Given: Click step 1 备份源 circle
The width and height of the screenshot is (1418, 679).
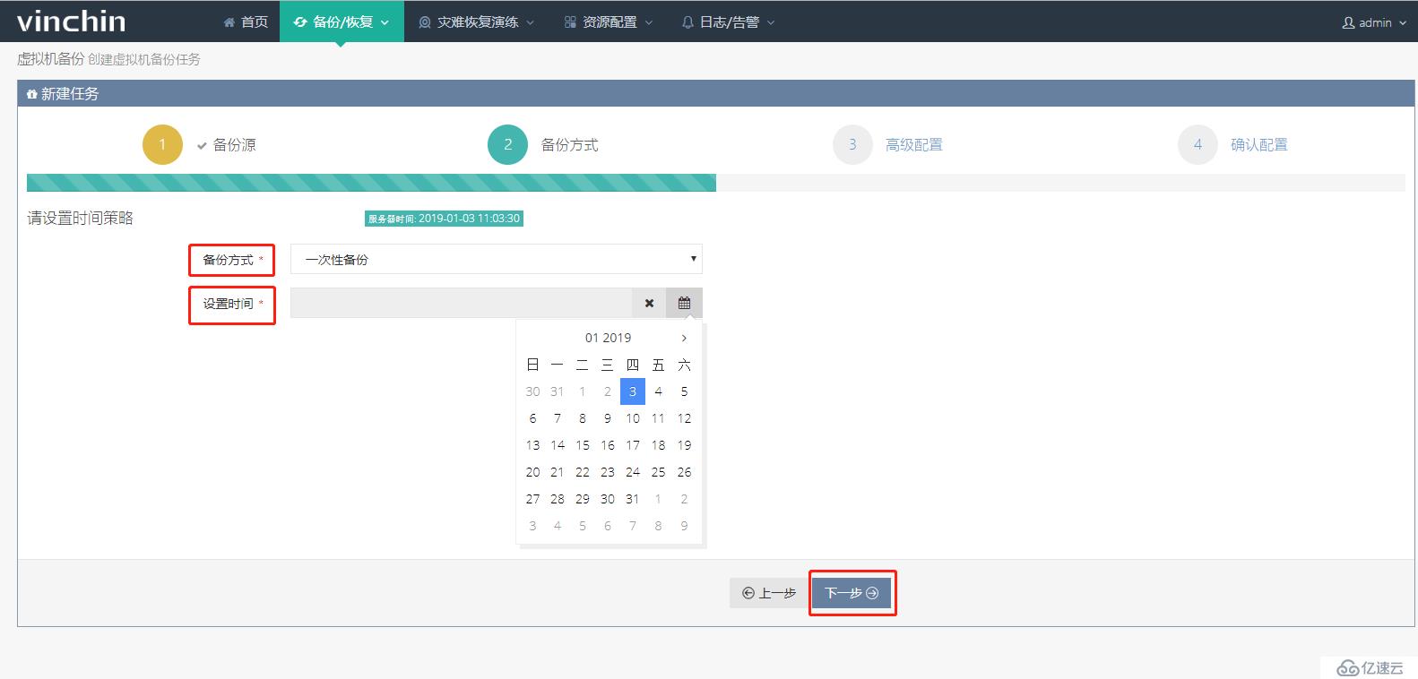Looking at the screenshot, I should coord(162,144).
